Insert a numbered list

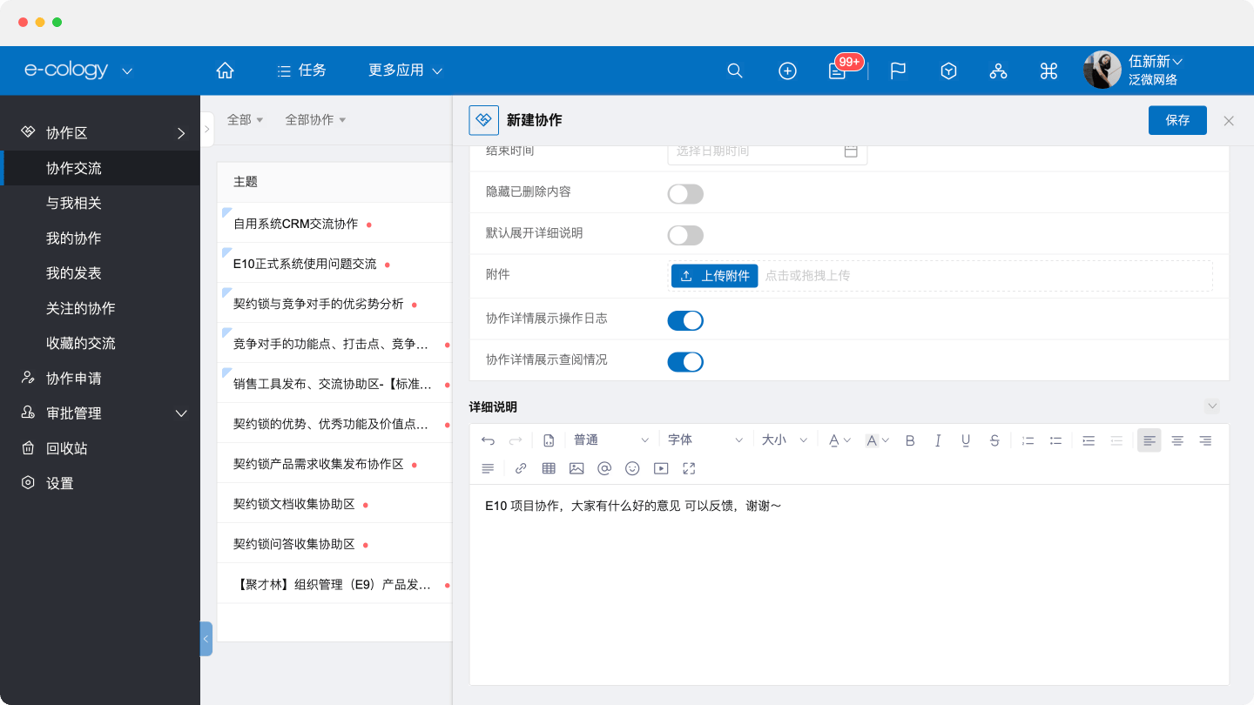click(x=1028, y=440)
